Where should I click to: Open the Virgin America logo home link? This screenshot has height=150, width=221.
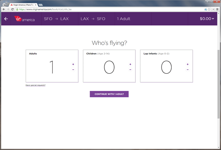(25, 19)
